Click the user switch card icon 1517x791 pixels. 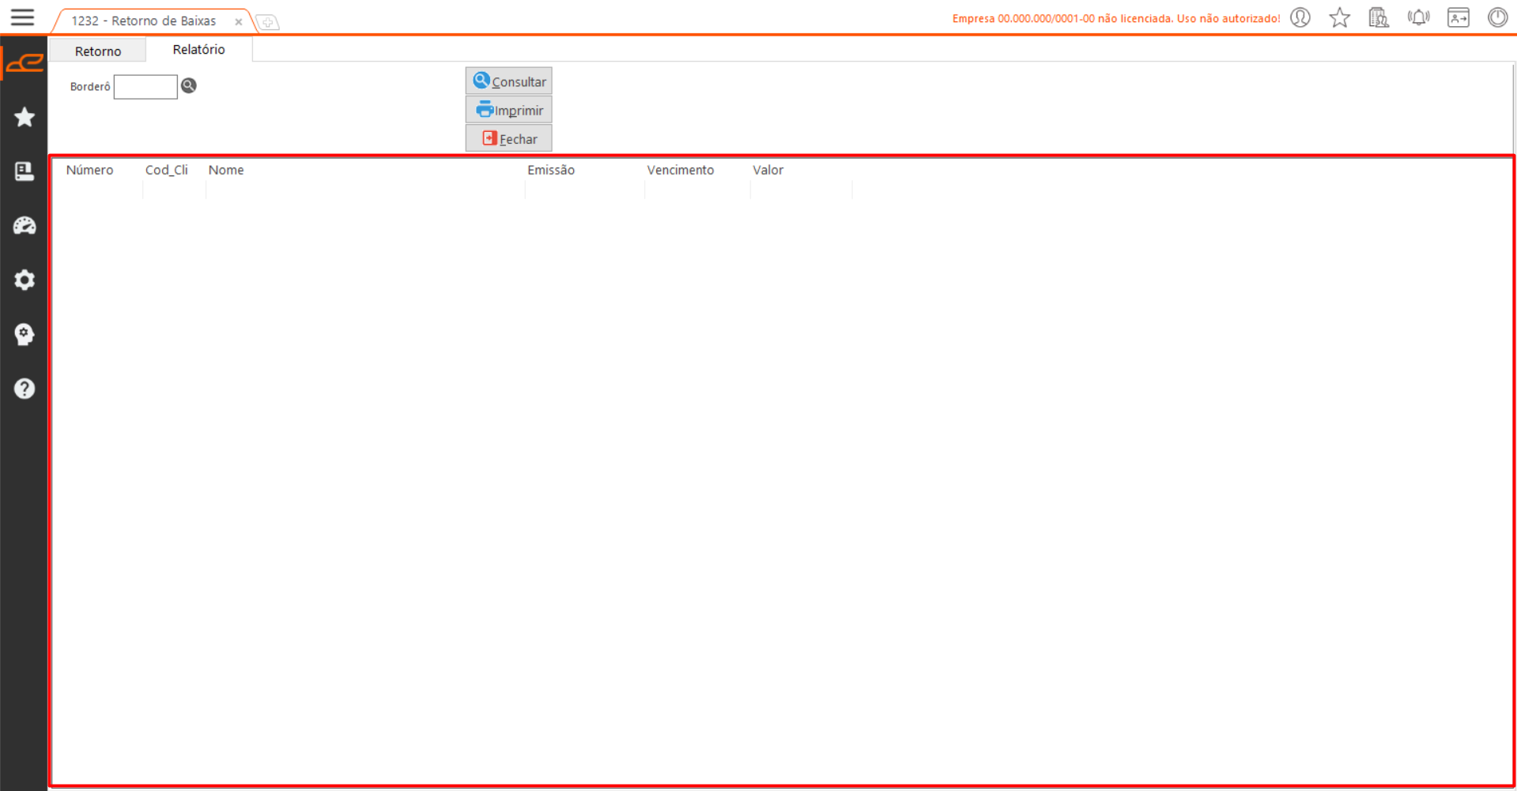click(1458, 17)
